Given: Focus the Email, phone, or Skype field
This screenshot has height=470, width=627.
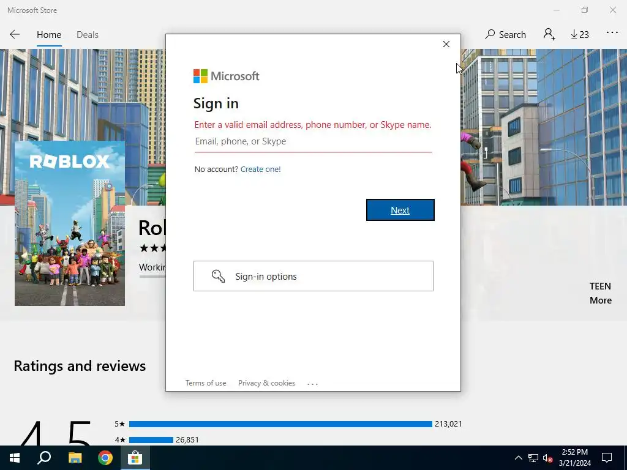Looking at the screenshot, I should [x=313, y=141].
